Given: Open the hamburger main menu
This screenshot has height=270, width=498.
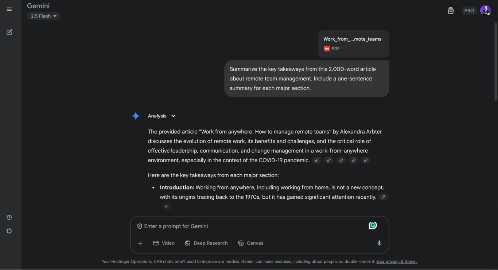Looking at the screenshot, I should coord(9,9).
